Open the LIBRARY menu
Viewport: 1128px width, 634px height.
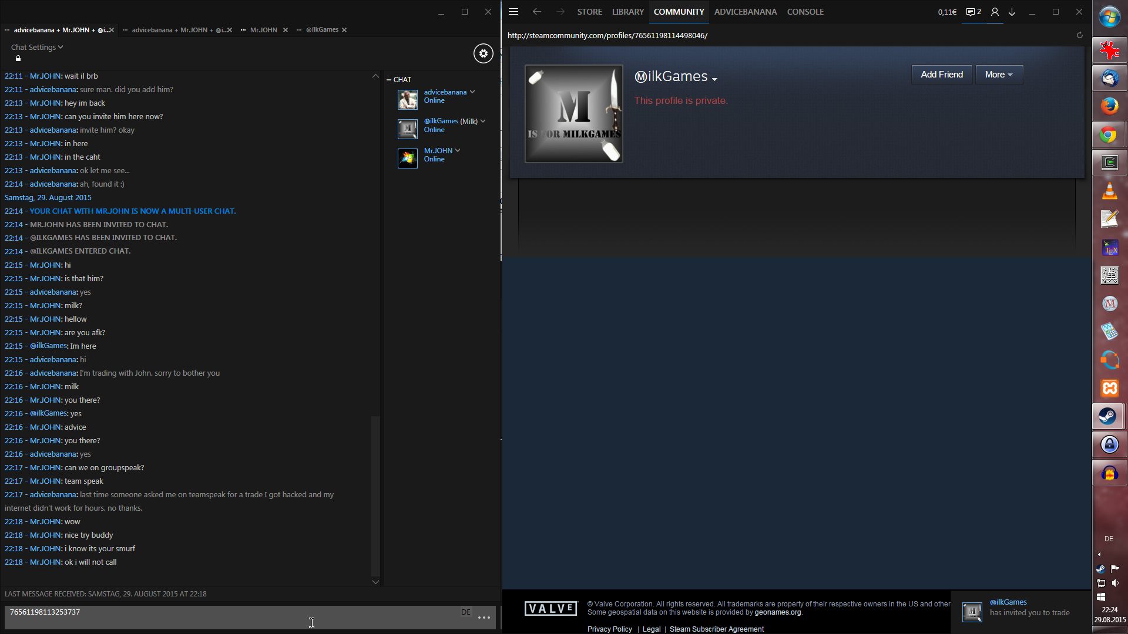(x=627, y=12)
